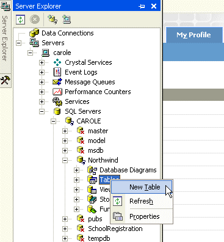Click the Northwind database icon

[81, 160]
